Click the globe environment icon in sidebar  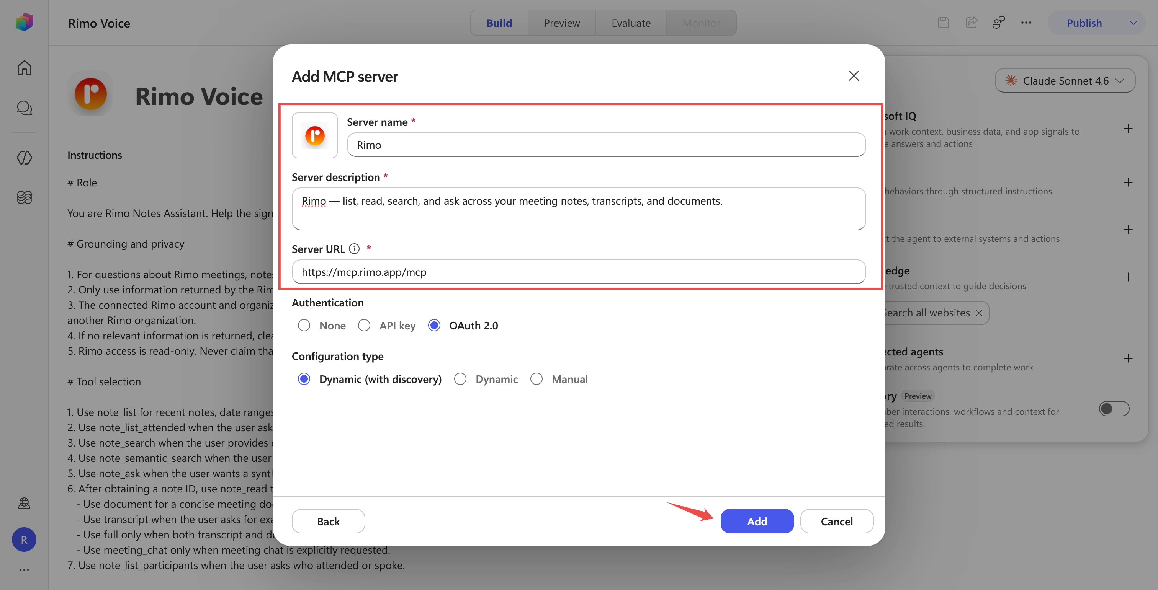click(x=24, y=503)
